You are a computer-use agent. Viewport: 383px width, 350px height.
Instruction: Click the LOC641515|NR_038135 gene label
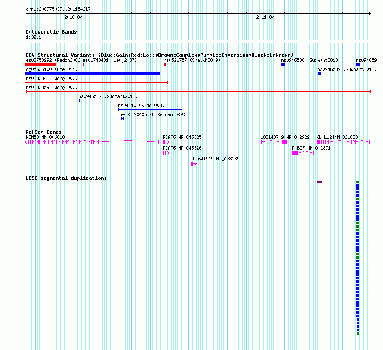coord(215,159)
